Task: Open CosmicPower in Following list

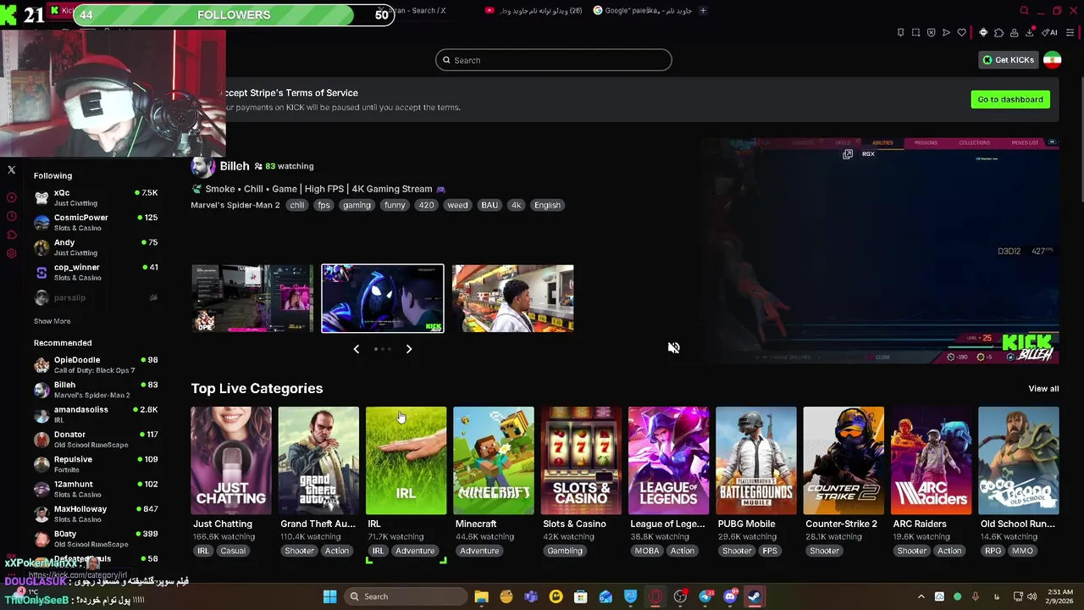Action: 96,222
